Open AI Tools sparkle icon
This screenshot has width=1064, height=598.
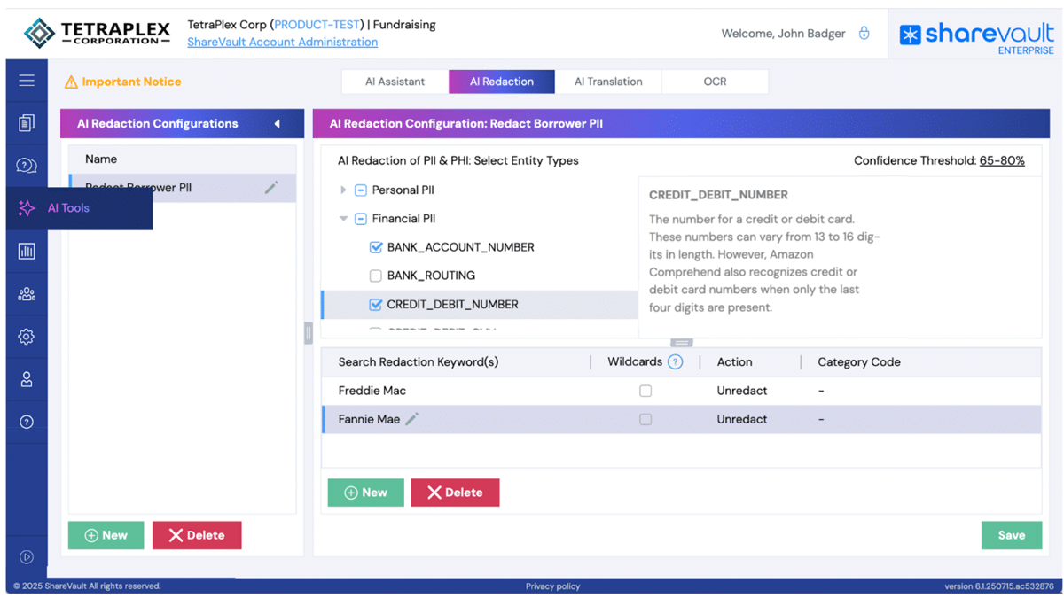(27, 208)
